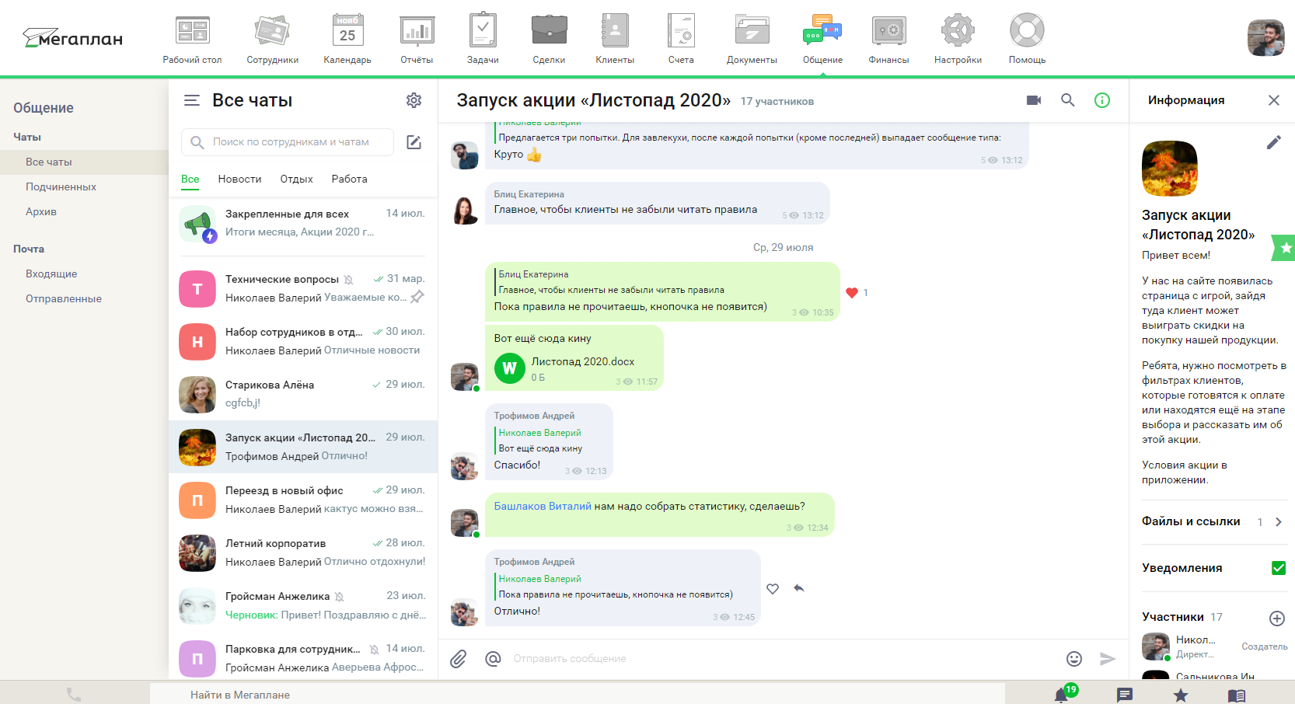Open Переезд в новый офис chat
The height and width of the screenshot is (704, 1295).
coord(303,500)
